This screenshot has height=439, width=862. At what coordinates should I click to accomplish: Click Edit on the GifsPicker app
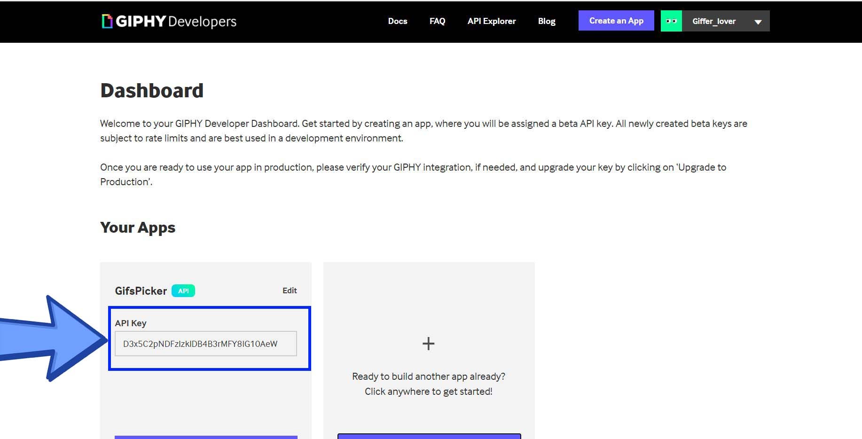point(290,290)
